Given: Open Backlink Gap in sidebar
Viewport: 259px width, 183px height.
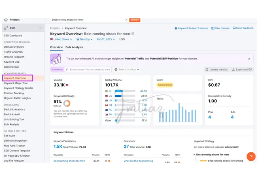Looking at the screenshot, I should 11,67.
